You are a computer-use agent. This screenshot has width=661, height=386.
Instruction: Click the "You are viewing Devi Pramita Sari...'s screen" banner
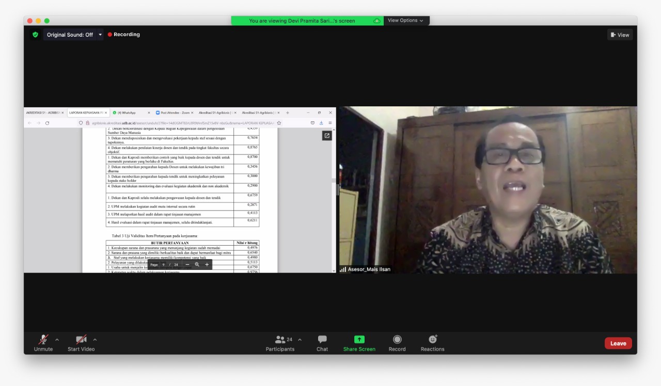(302, 21)
